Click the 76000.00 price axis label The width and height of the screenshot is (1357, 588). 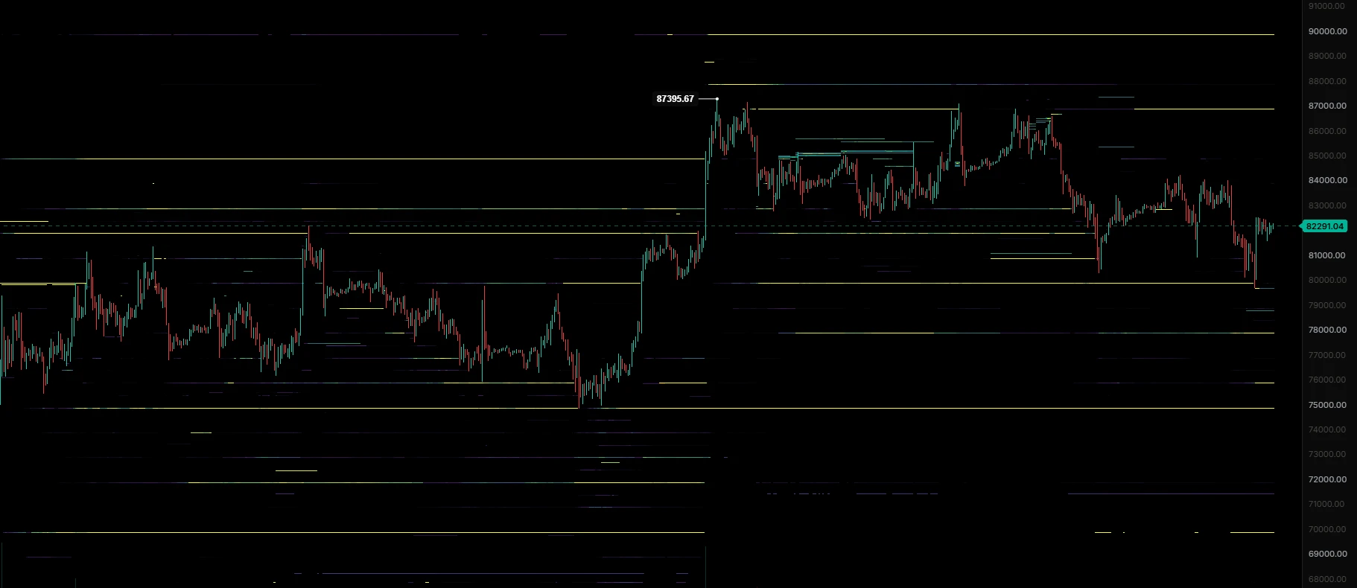point(1327,380)
